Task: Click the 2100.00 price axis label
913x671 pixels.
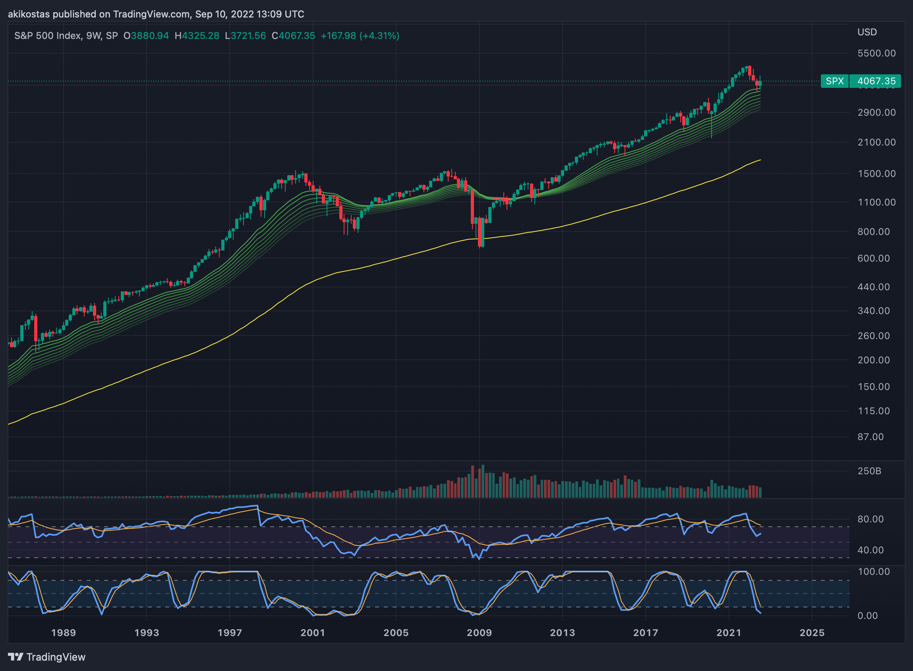Action: click(876, 142)
